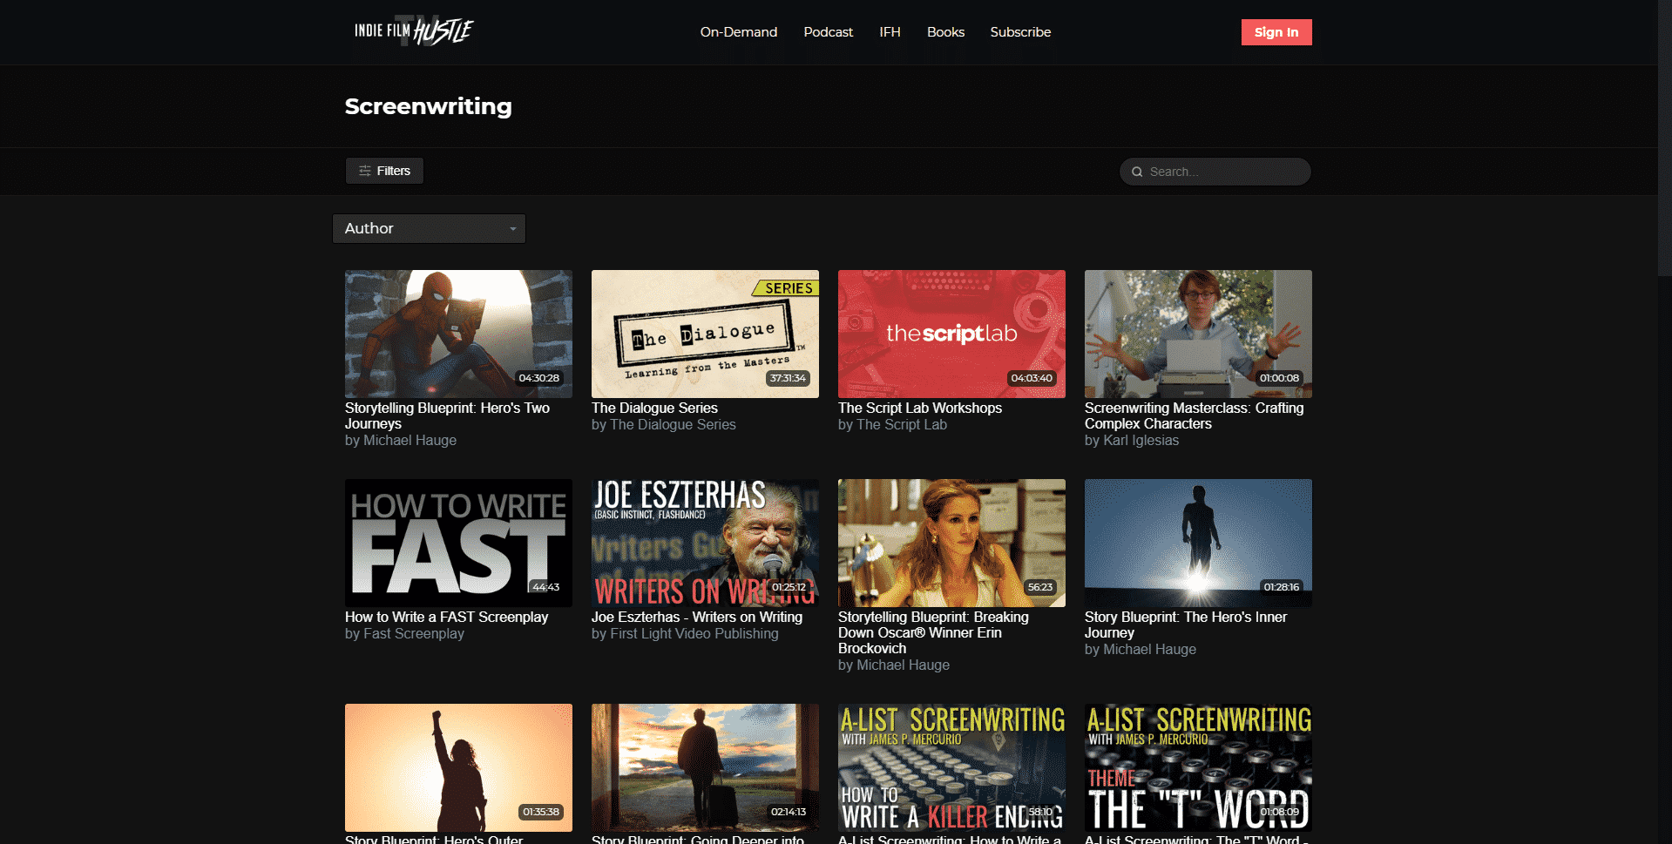
Task: Open the Filters button
Action: tap(384, 171)
